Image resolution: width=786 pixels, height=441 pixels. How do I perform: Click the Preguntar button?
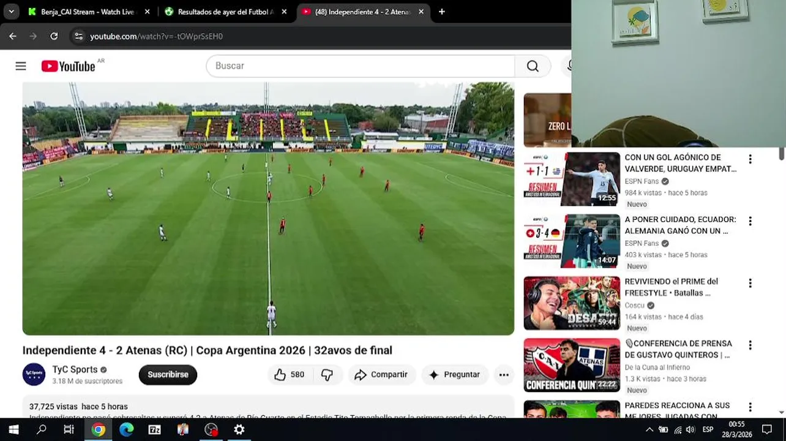tap(454, 374)
